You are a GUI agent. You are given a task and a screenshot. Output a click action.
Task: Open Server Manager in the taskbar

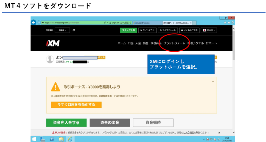tap(43, 139)
